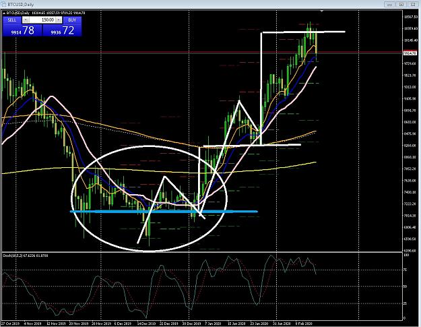421x327 pixels.
Task: Click the BTCUSD,Daily OHLC header text
Action: click(x=46, y=13)
